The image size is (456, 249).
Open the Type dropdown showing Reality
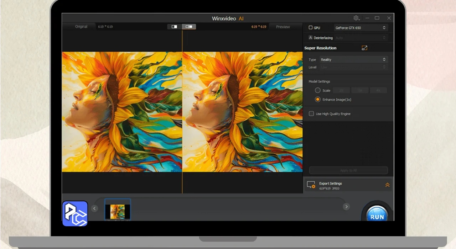coord(353,60)
